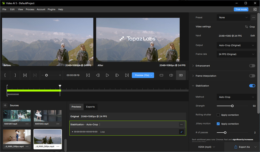Screen dimensions: 260x152
Task: Clear trim selection bracket-X icon
Action: tap(25, 75)
